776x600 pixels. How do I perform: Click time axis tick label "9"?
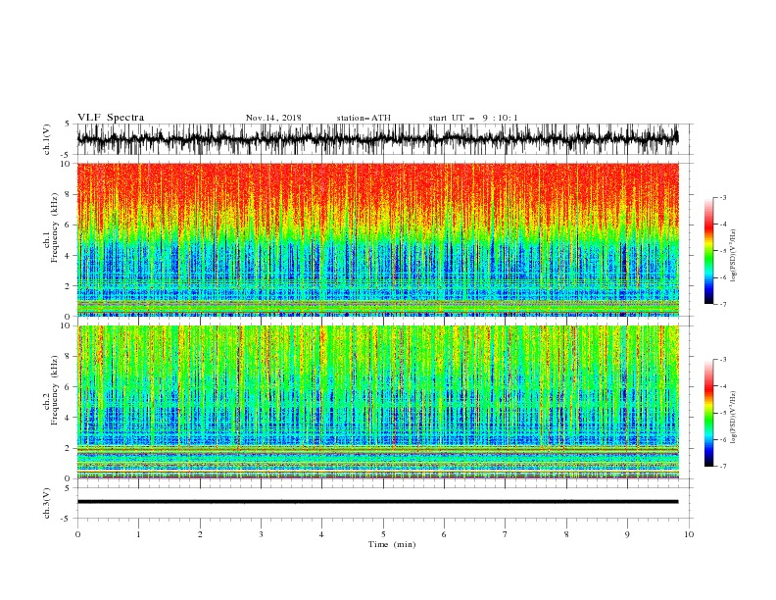tap(627, 534)
